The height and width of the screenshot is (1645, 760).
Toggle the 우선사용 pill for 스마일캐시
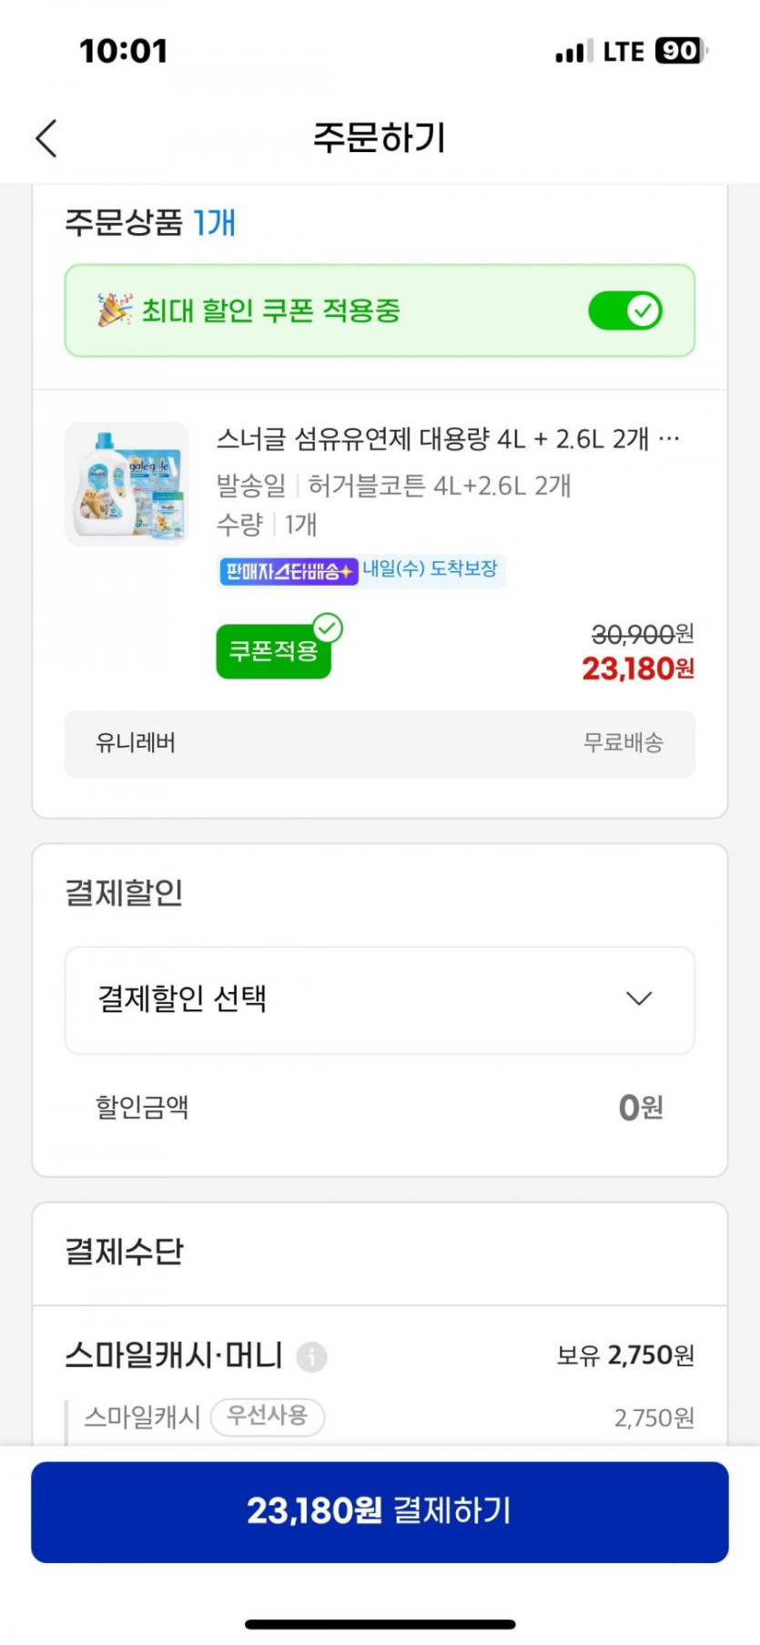[268, 1416]
